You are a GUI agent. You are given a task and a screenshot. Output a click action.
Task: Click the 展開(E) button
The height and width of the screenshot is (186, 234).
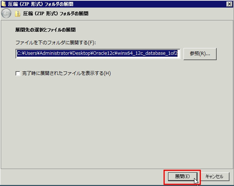pos(182,177)
